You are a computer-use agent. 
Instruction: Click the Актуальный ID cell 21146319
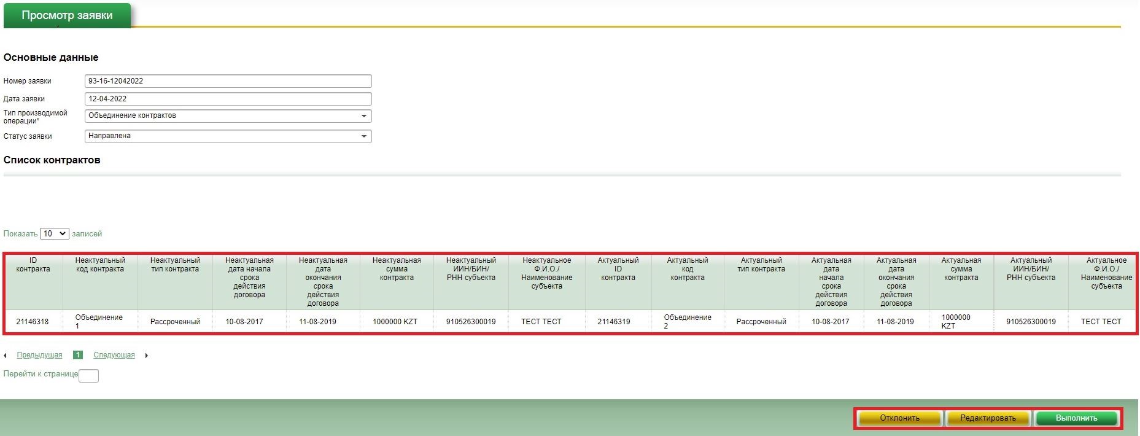coord(614,322)
